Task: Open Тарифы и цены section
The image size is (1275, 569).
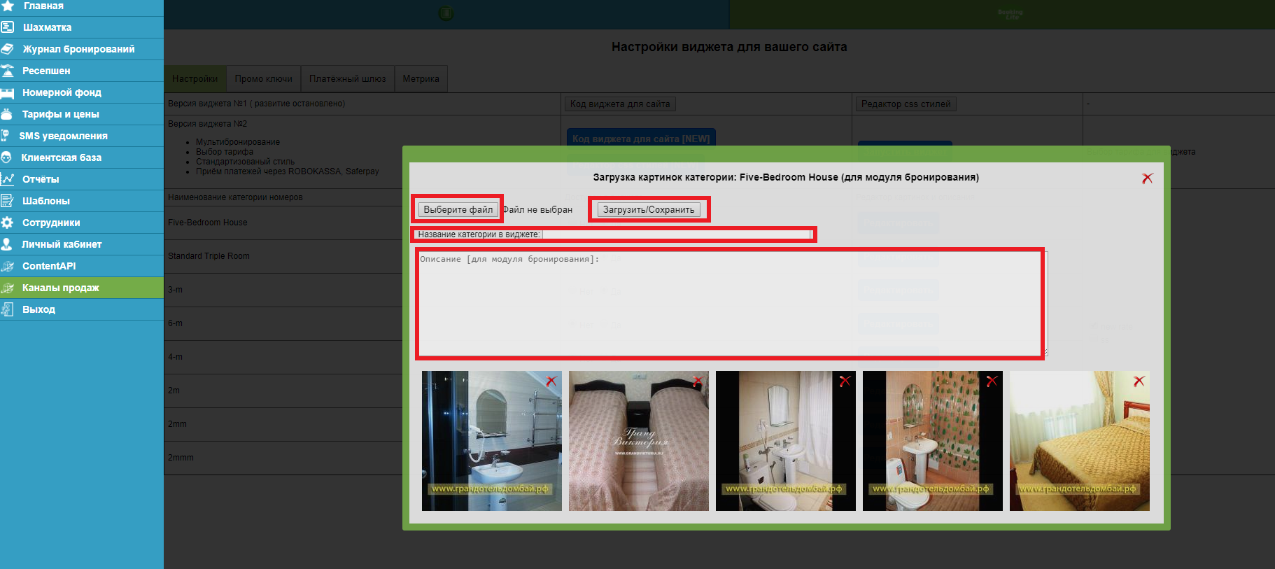Action: click(82, 114)
